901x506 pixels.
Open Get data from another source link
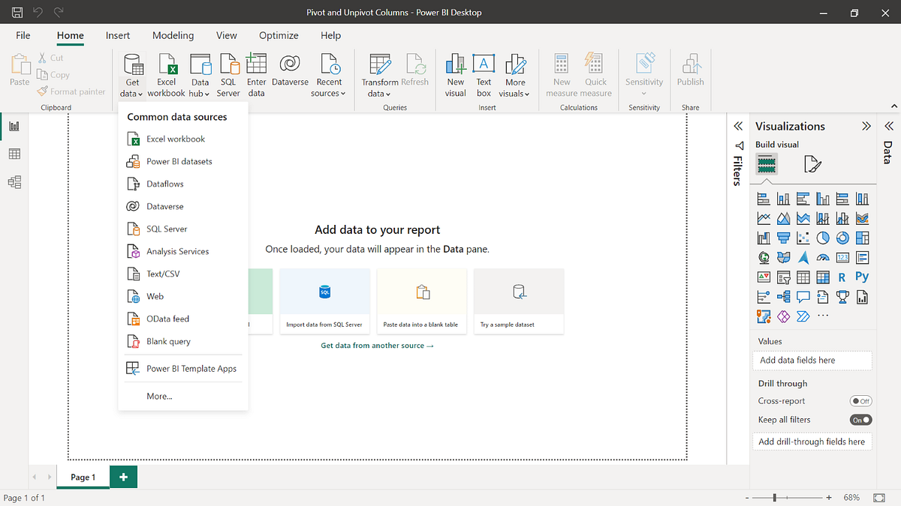click(x=377, y=346)
